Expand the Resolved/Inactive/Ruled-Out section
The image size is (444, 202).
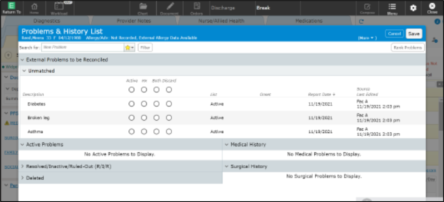coord(23,166)
